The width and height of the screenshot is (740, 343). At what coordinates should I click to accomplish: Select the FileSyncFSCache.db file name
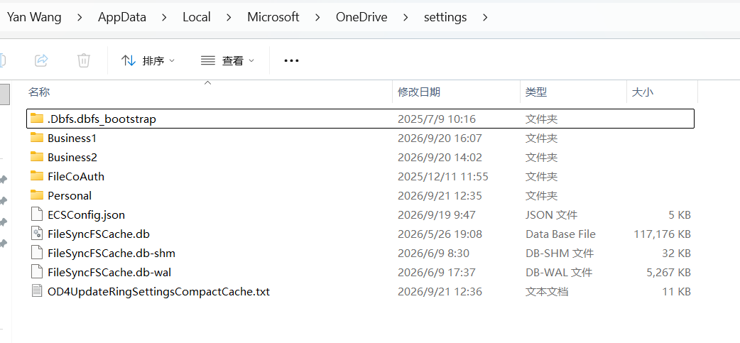point(99,234)
